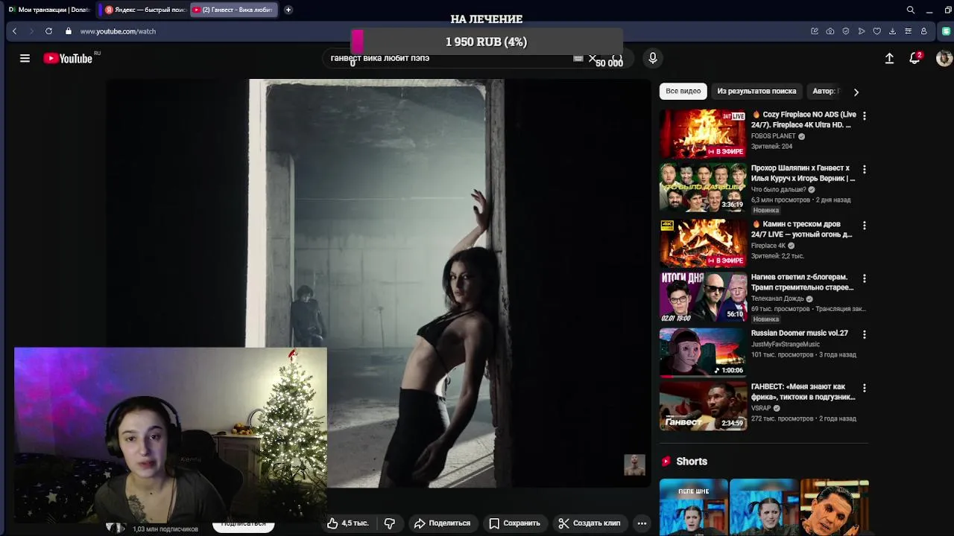Viewport: 954px width, 536px height.
Task: Like the video with thumbs up
Action: tap(348, 523)
